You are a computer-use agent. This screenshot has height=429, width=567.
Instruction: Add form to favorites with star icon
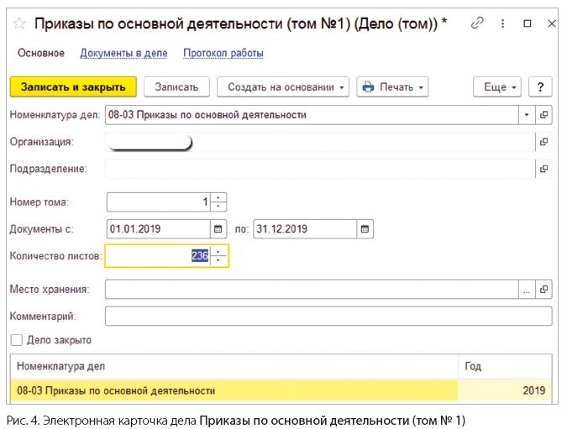tap(19, 24)
